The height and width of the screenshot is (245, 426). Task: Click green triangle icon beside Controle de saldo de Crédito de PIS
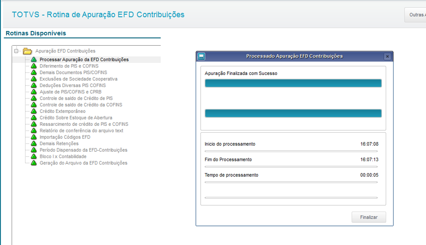(34, 98)
